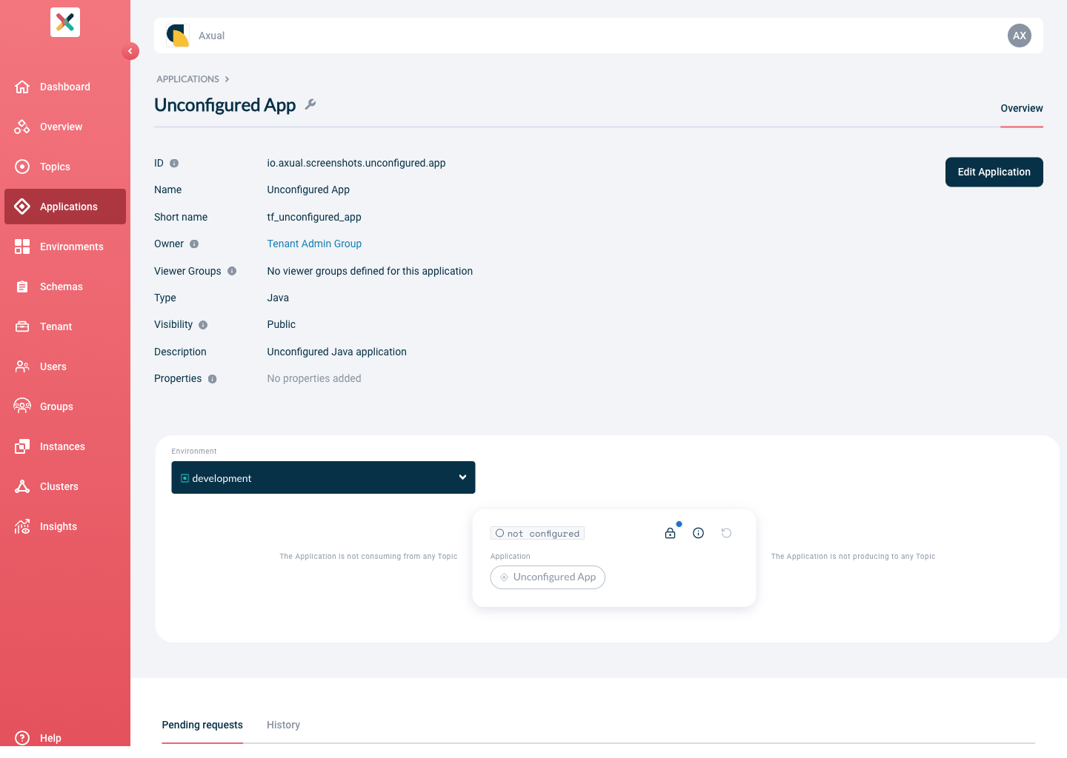This screenshot has width=1067, height=758.
Task: Open the development environment dropdown
Action: (x=323, y=477)
